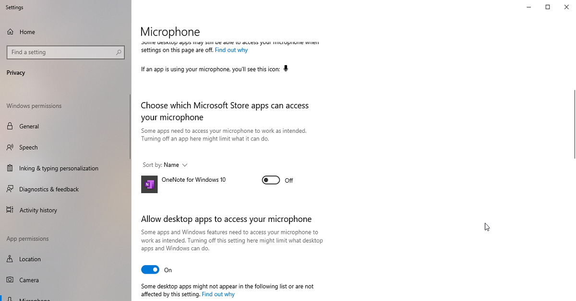
Task: Disable desktop apps microphone access
Action: pyautogui.click(x=150, y=269)
